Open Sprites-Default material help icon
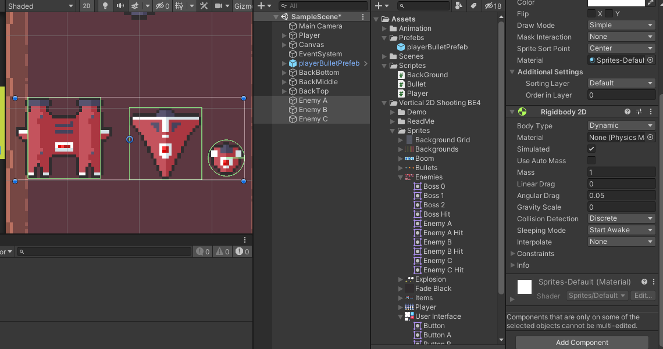 [x=644, y=282]
